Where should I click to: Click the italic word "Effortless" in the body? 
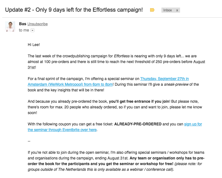(123, 56)
